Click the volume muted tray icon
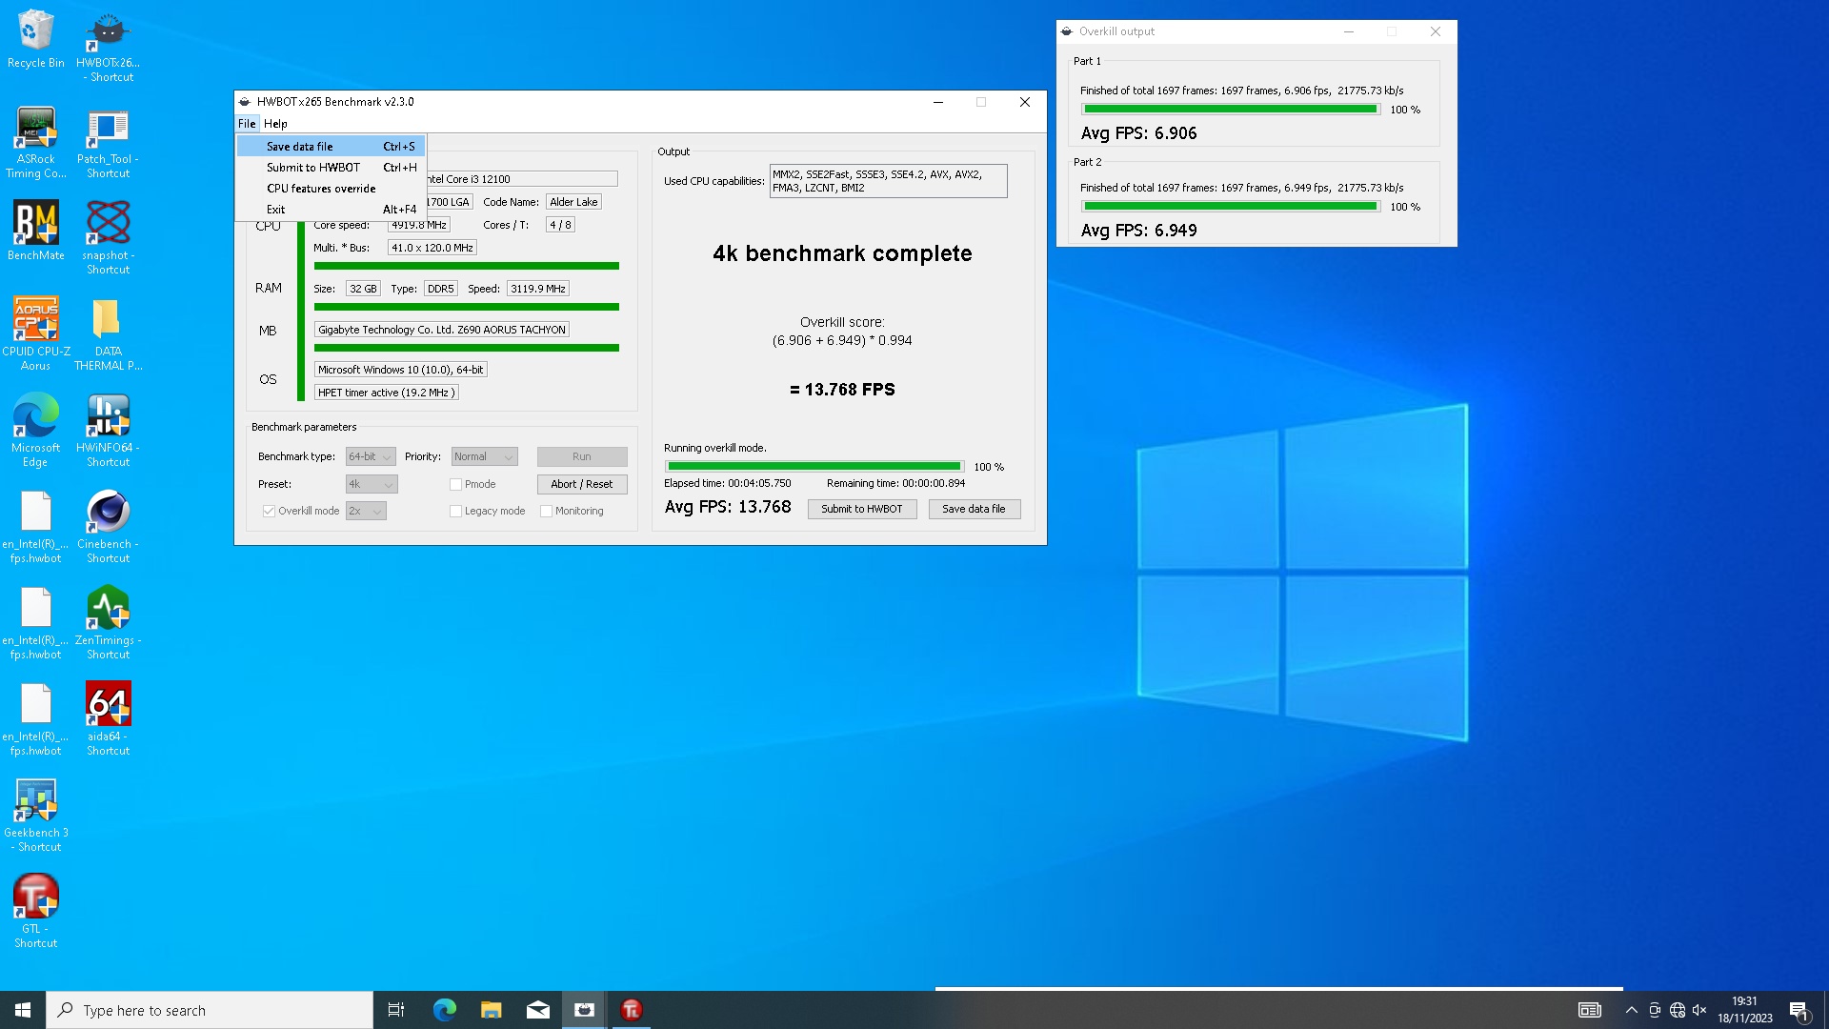The width and height of the screenshot is (1829, 1029). [1699, 1010]
